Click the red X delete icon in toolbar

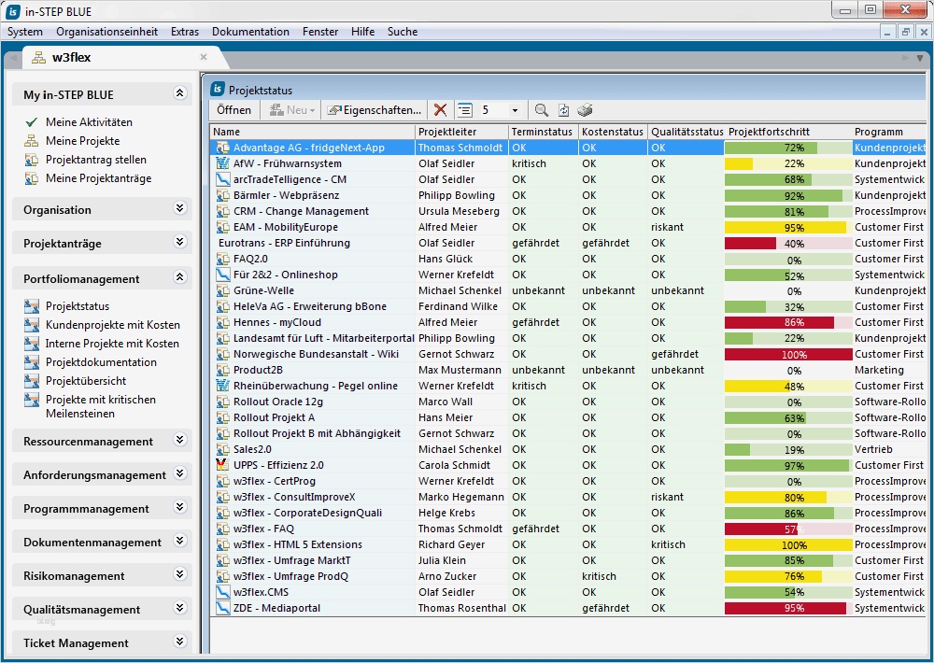point(441,110)
